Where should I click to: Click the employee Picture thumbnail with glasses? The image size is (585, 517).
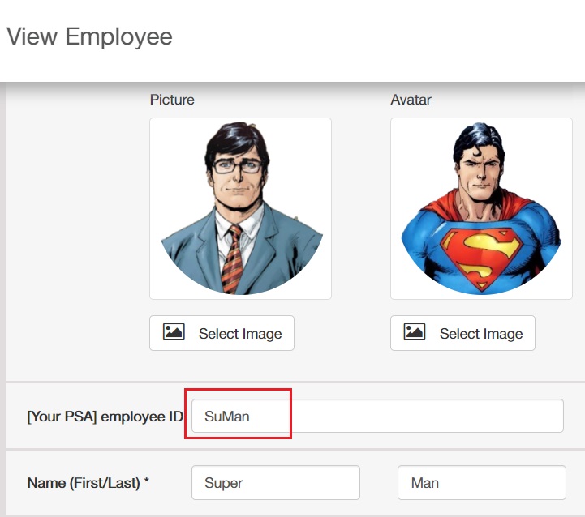[240, 208]
